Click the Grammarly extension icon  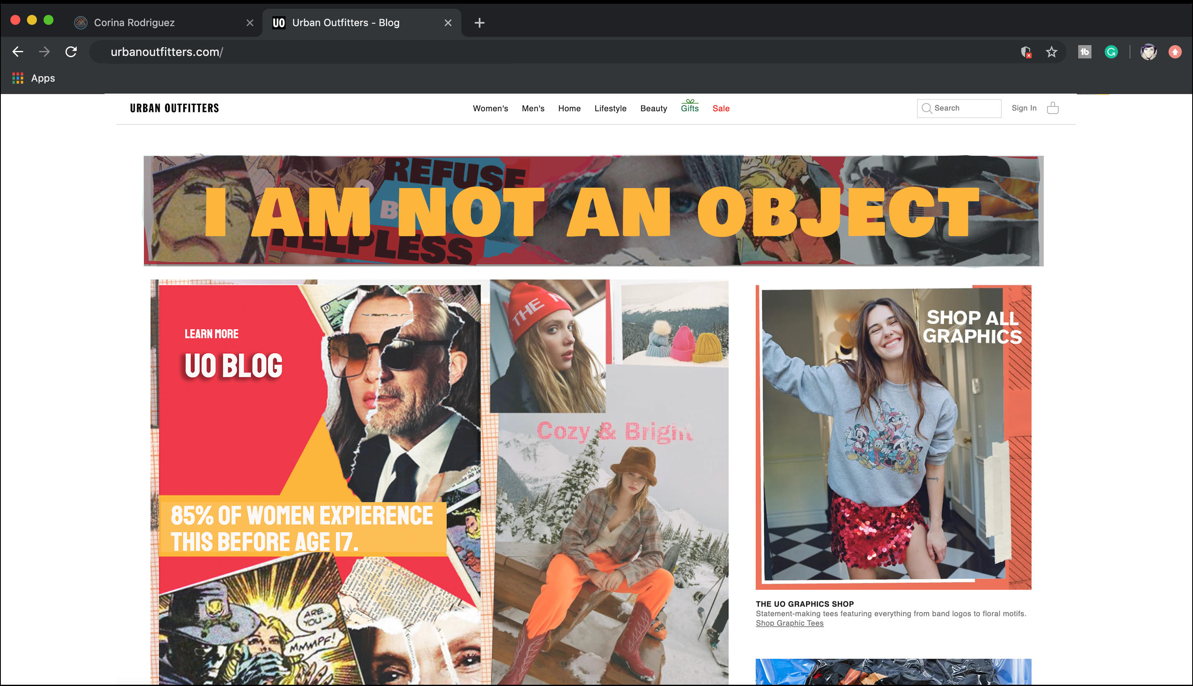click(x=1111, y=52)
